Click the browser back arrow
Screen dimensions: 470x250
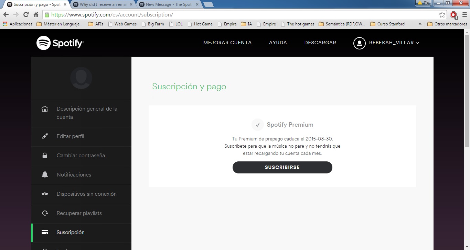click(x=6, y=15)
